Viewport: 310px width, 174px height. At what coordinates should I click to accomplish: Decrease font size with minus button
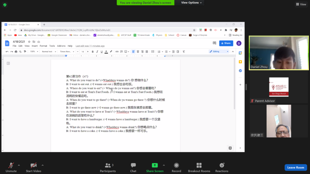click(78, 52)
